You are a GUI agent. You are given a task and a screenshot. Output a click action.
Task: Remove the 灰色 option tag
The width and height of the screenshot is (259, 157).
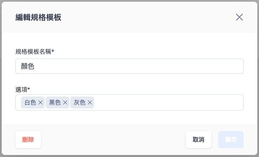point(90,102)
